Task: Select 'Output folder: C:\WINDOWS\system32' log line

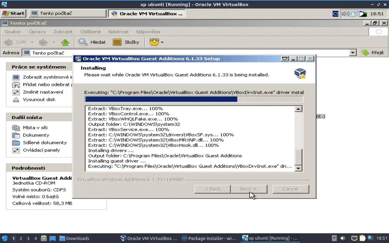Action: [134, 124]
